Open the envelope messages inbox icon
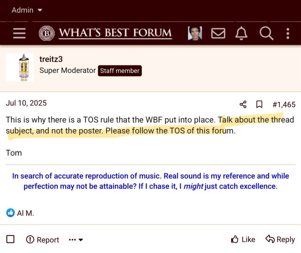This screenshot has width=301, height=253. [x=218, y=33]
